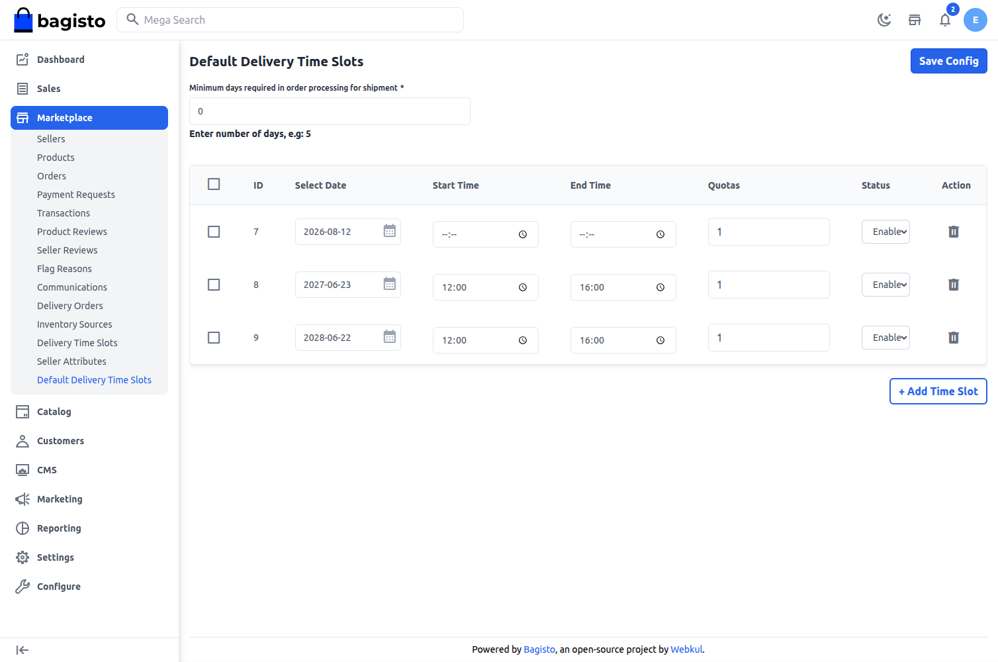Open calendar picker for 2026-08-12
998x662 pixels.
390,231
